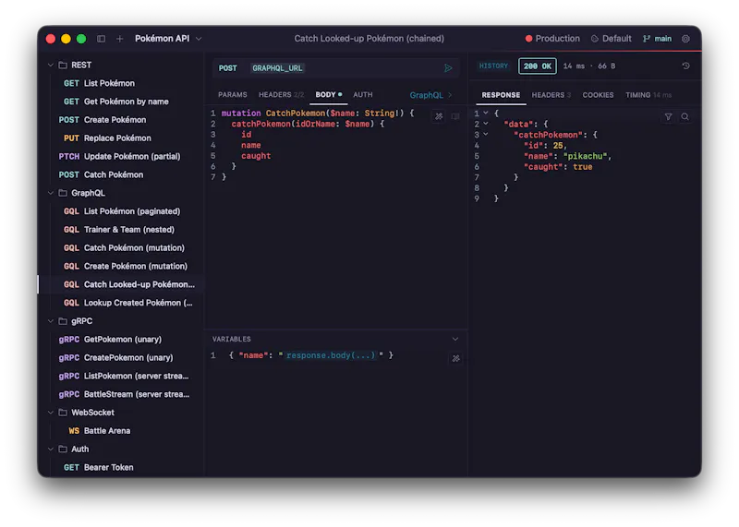Viewport: 739px width, 527px height.
Task: Click the History button
Action: [493, 66]
